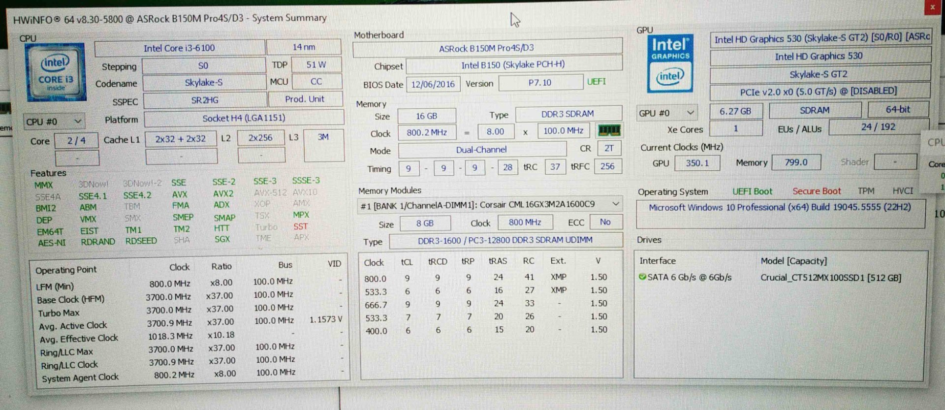Click the LFM (Min) operating point row label
This screenshot has height=410, width=945.
55,286
